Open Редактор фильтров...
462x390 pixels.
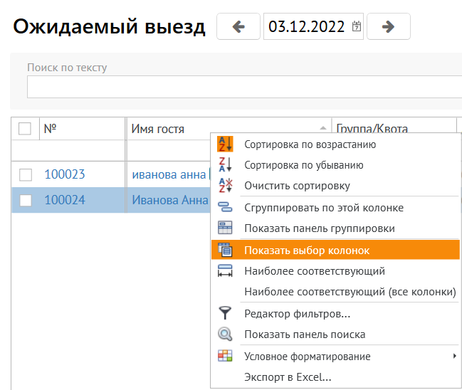click(x=335, y=314)
